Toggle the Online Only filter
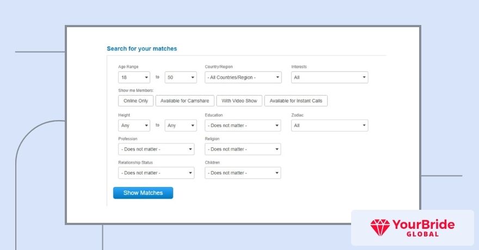Image resolution: width=479 pixels, height=250 pixels. pyautogui.click(x=136, y=101)
